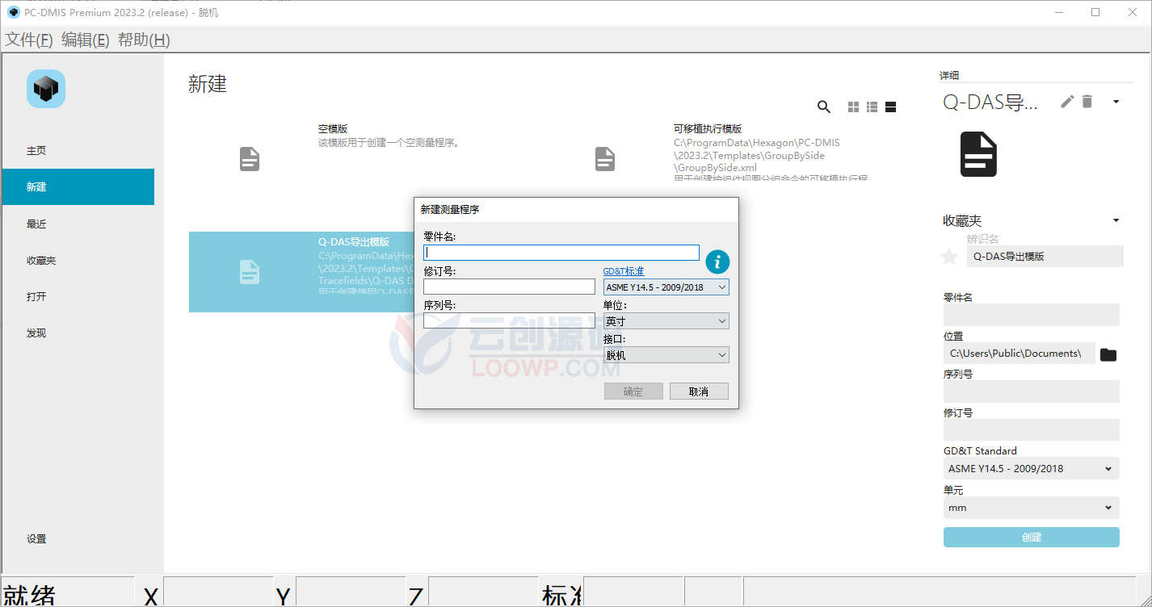This screenshot has height=607, width=1152.
Task: Open the GD&T Standard dropdown in details panel
Action: click(1032, 468)
